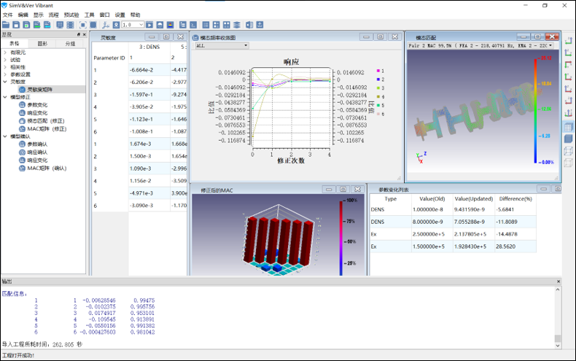Click the topmost axis view icon in right sidebar

568,40
